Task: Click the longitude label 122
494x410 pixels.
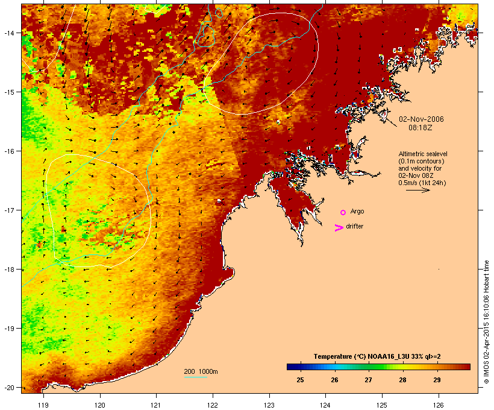Action: click(213, 405)
